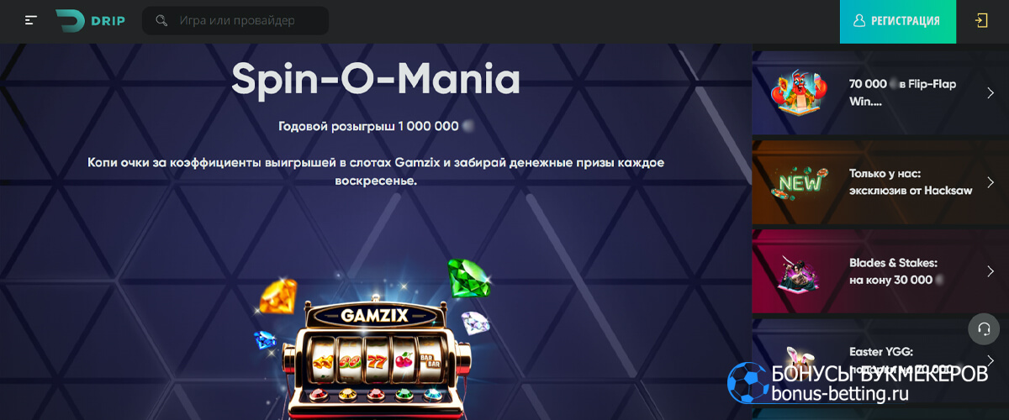The height and width of the screenshot is (420, 1009).
Task: Expand the Hacksaw exclusive promo arrow
Action: [x=991, y=182]
